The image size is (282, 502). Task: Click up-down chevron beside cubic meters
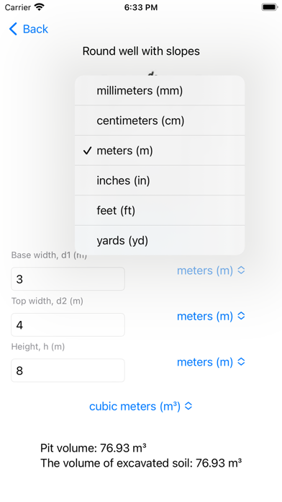pyautogui.click(x=188, y=406)
